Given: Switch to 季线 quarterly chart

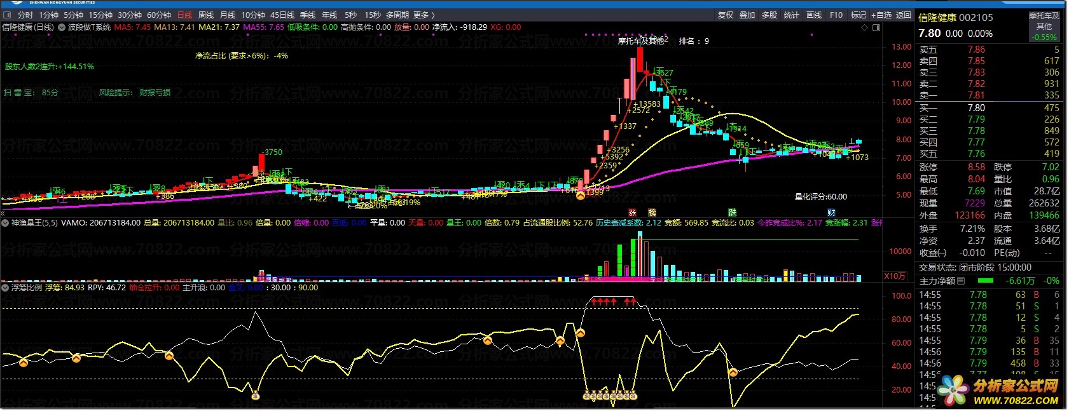Looking at the screenshot, I should pyautogui.click(x=308, y=15).
